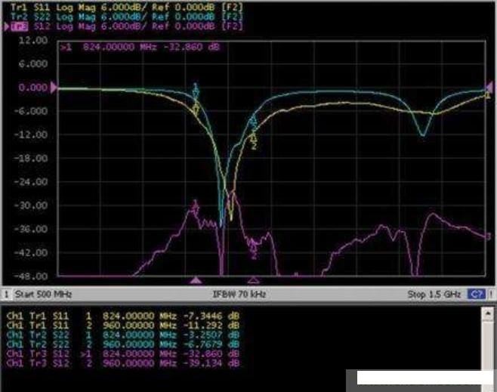
Task: Select Tr2 S22 960 MHz marker row
Action: pos(122,342)
